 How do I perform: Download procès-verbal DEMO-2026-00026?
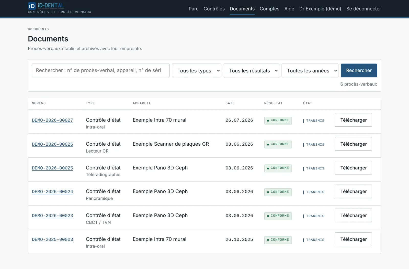(x=354, y=144)
